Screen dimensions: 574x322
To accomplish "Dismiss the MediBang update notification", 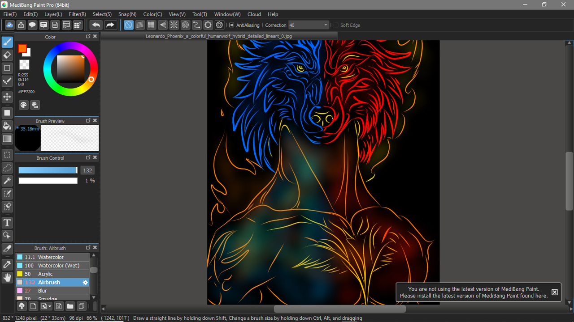I will 555,292.
